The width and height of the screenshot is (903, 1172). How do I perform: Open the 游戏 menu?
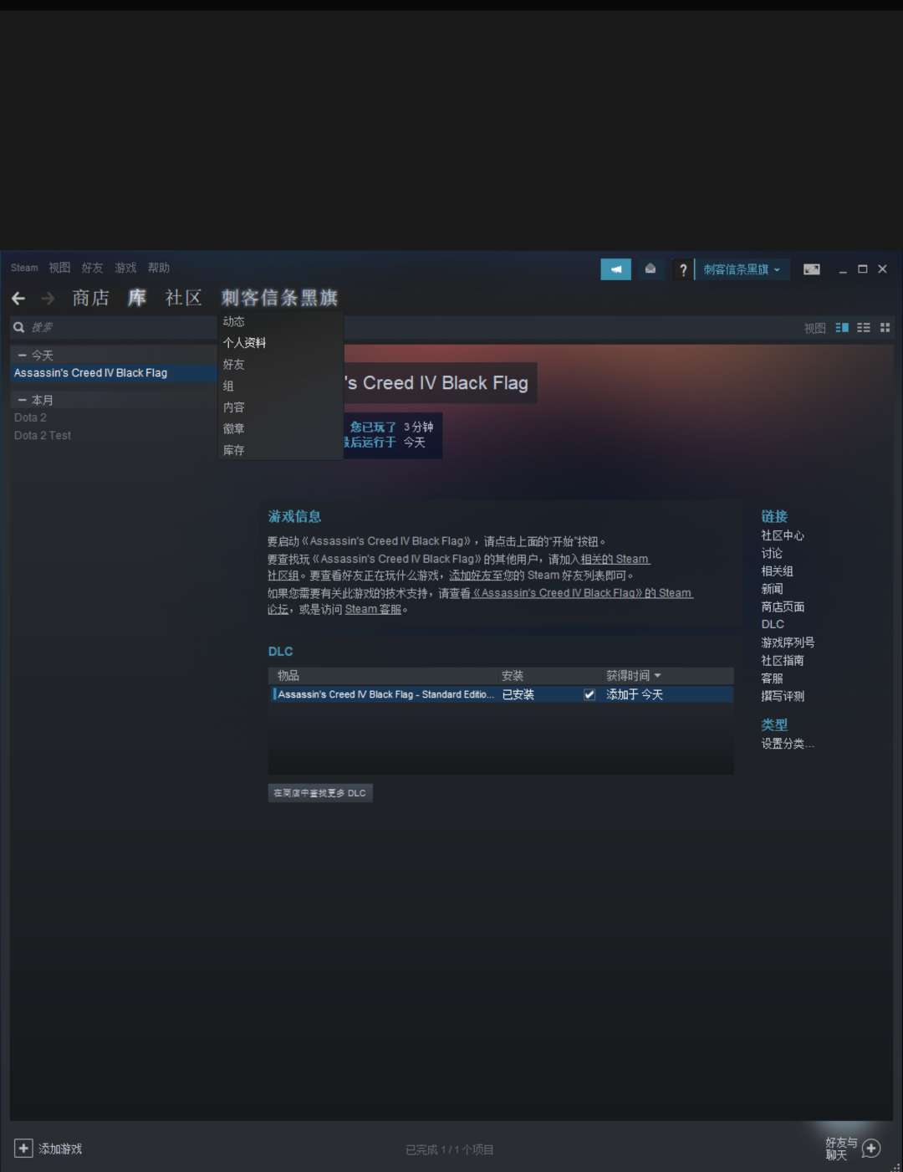pos(125,268)
